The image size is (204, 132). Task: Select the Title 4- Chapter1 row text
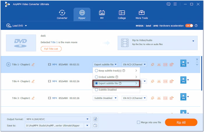[21, 81]
